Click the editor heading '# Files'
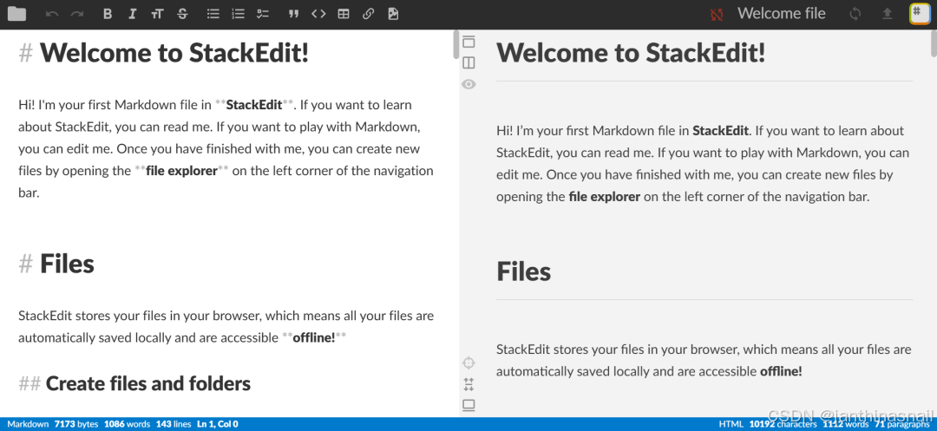Image resolution: width=937 pixels, height=431 pixels. click(x=56, y=264)
